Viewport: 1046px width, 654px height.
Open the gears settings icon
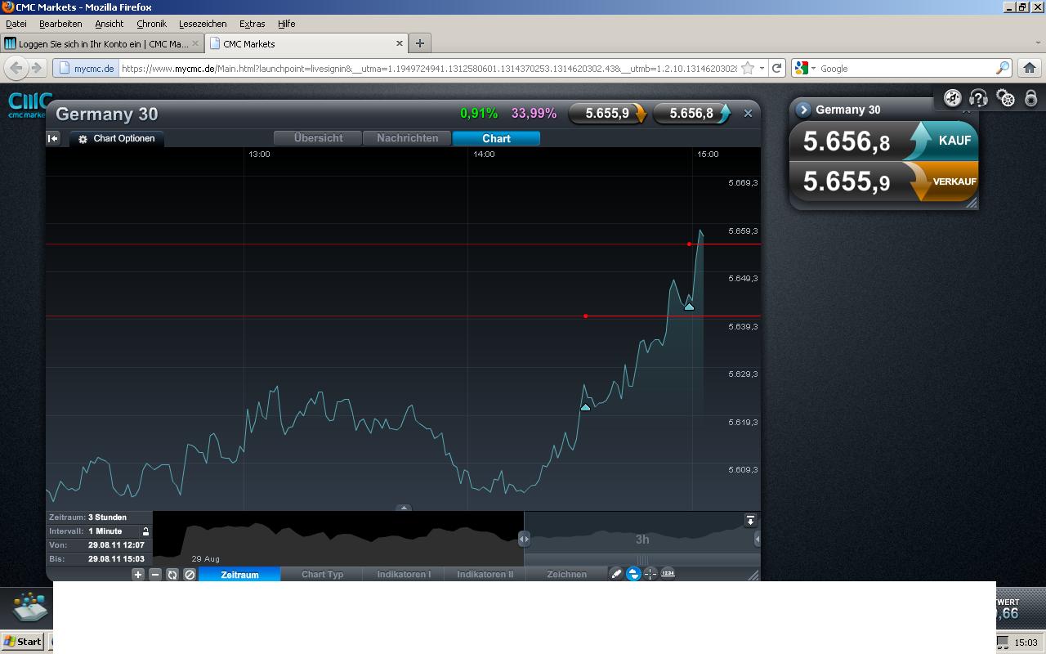point(1006,99)
